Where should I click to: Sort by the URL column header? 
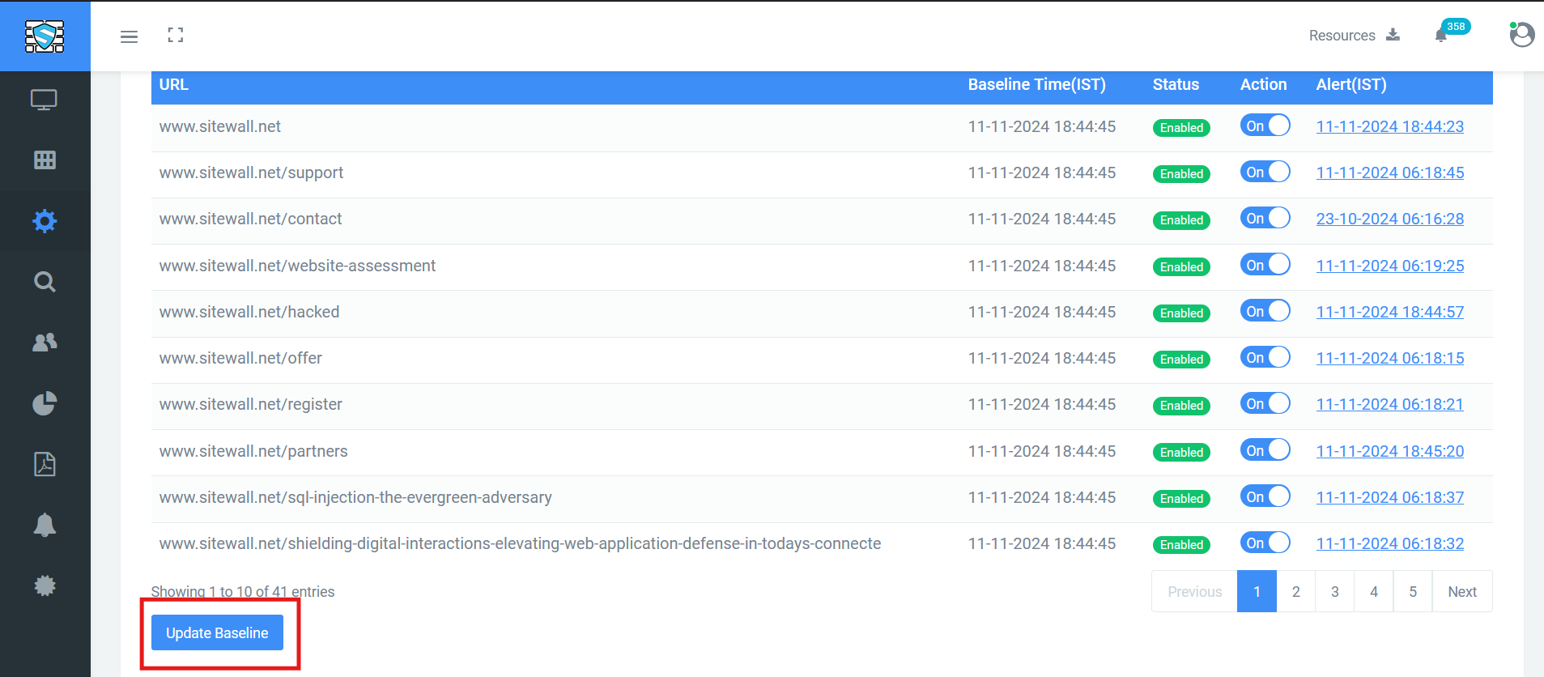pyautogui.click(x=173, y=84)
